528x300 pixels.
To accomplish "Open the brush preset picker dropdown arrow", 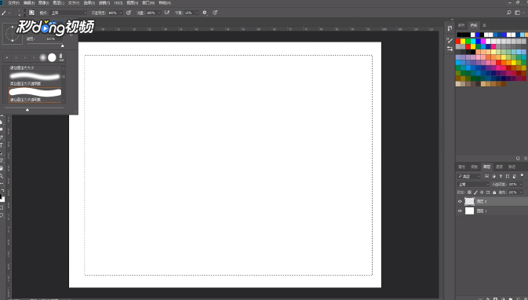I will point(24,13).
